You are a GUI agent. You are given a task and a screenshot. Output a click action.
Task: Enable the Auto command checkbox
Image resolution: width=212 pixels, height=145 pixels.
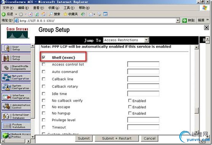point(44,71)
